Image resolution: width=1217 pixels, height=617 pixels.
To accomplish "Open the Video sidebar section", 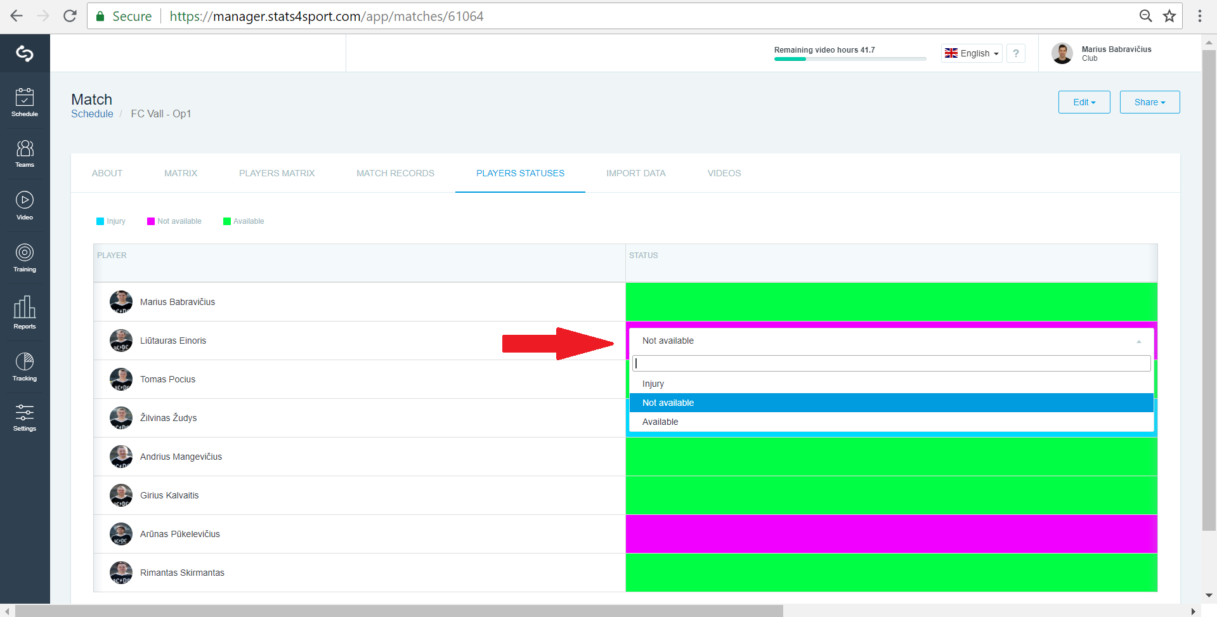I will pos(25,205).
